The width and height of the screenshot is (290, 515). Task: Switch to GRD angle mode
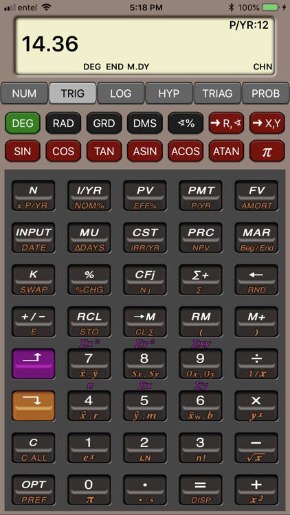pyautogui.click(x=104, y=123)
